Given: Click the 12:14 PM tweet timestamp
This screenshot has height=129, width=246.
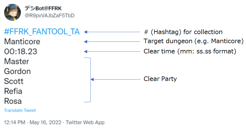Looking at the screenshot, I should [14, 122].
